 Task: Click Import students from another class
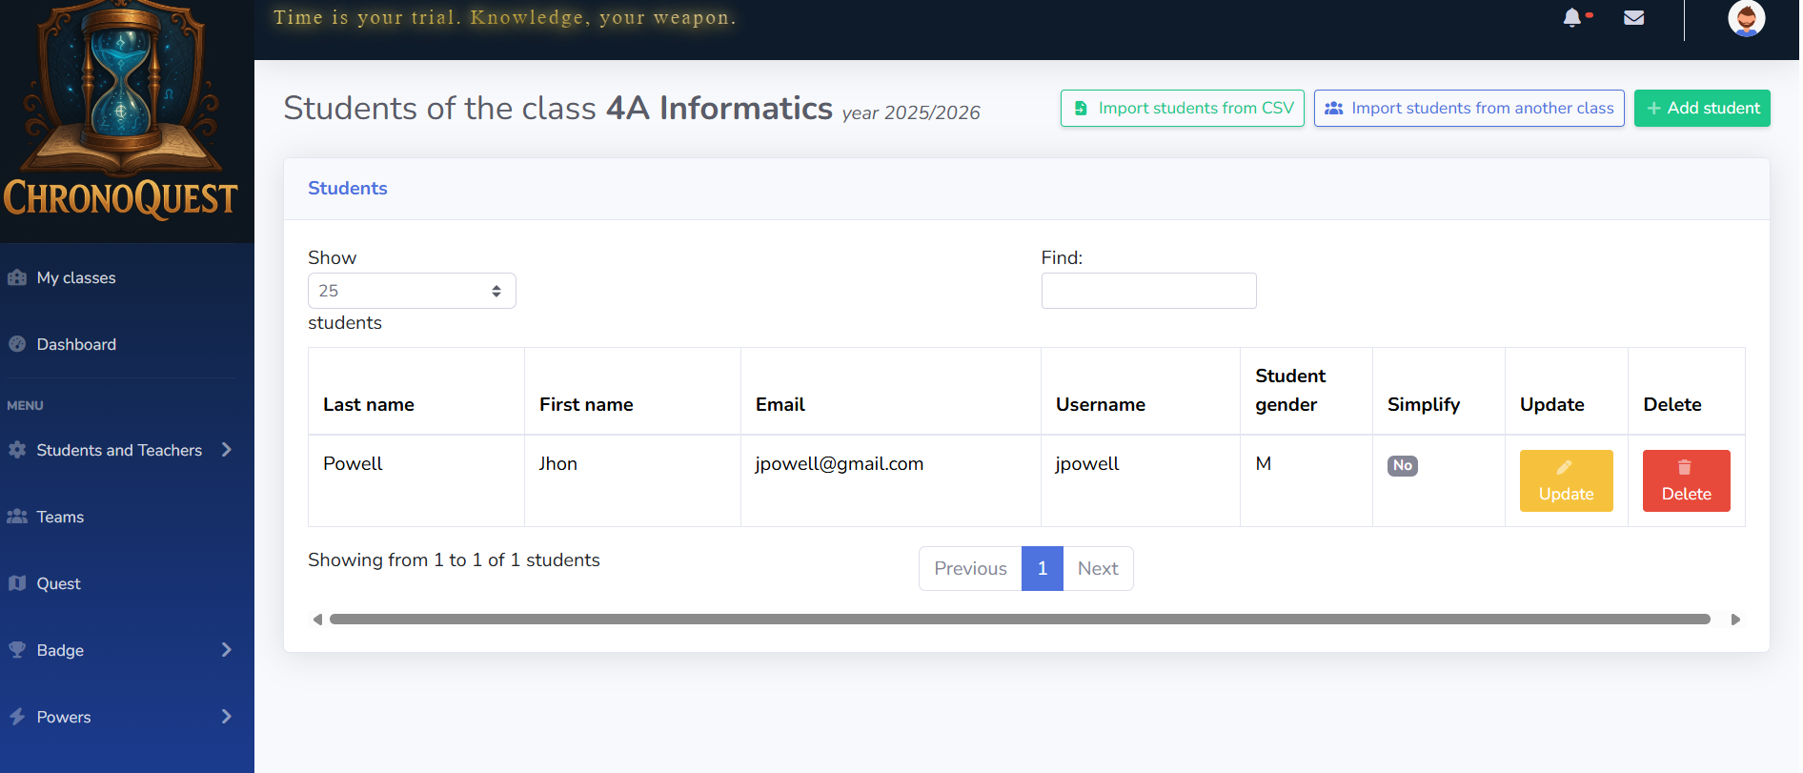click(x=1469, y=109)
